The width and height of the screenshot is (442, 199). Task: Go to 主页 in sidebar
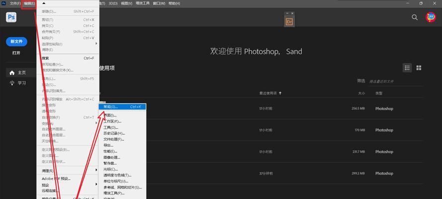(x=21, y=73)
